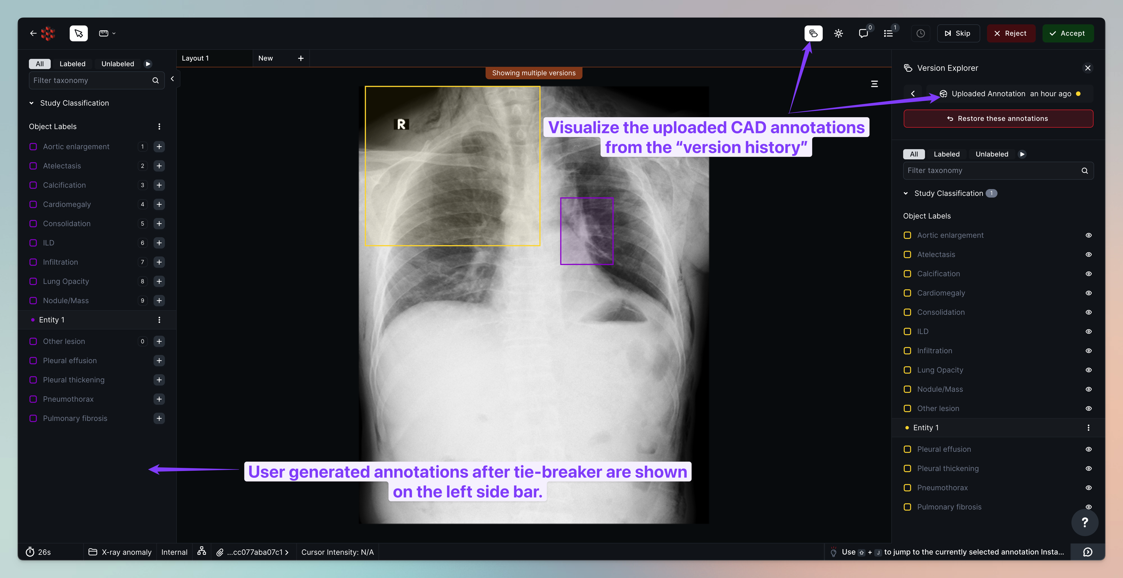Add a Nodule/Mass annotation with plus

159,301
